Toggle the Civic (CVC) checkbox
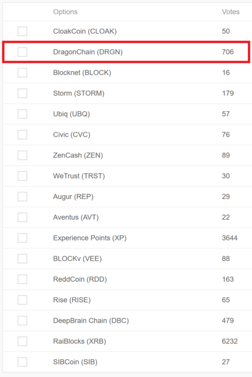The height and width of the screenshot is (377, 252). click(22, 135)
